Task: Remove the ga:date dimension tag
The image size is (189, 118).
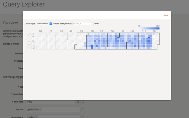Action: (x=36, y=117)
